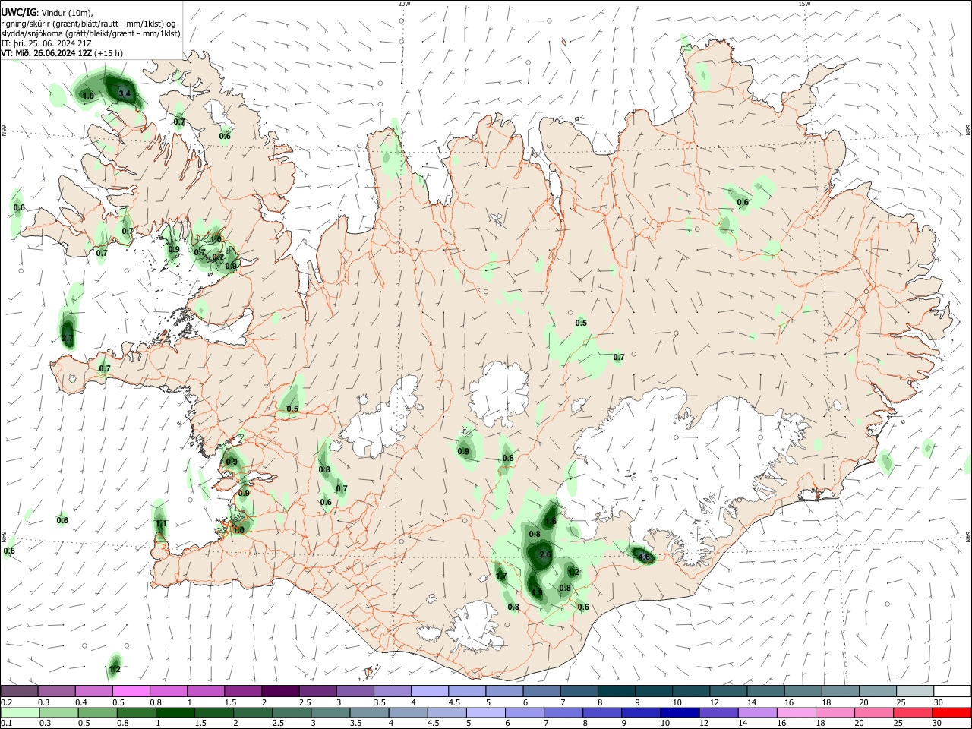Select the darkest purple swatch after 2 in upper legend
Image resolution: width=972 pixels, height=729 pixels.
coord(280,692)
